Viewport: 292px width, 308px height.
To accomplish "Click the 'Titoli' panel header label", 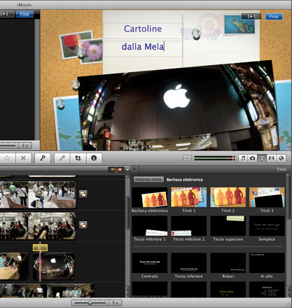I will click(281, 169).
